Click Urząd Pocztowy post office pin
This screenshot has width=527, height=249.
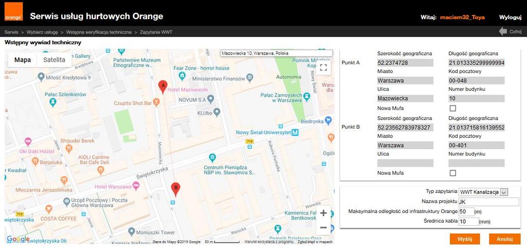[67, 202]
